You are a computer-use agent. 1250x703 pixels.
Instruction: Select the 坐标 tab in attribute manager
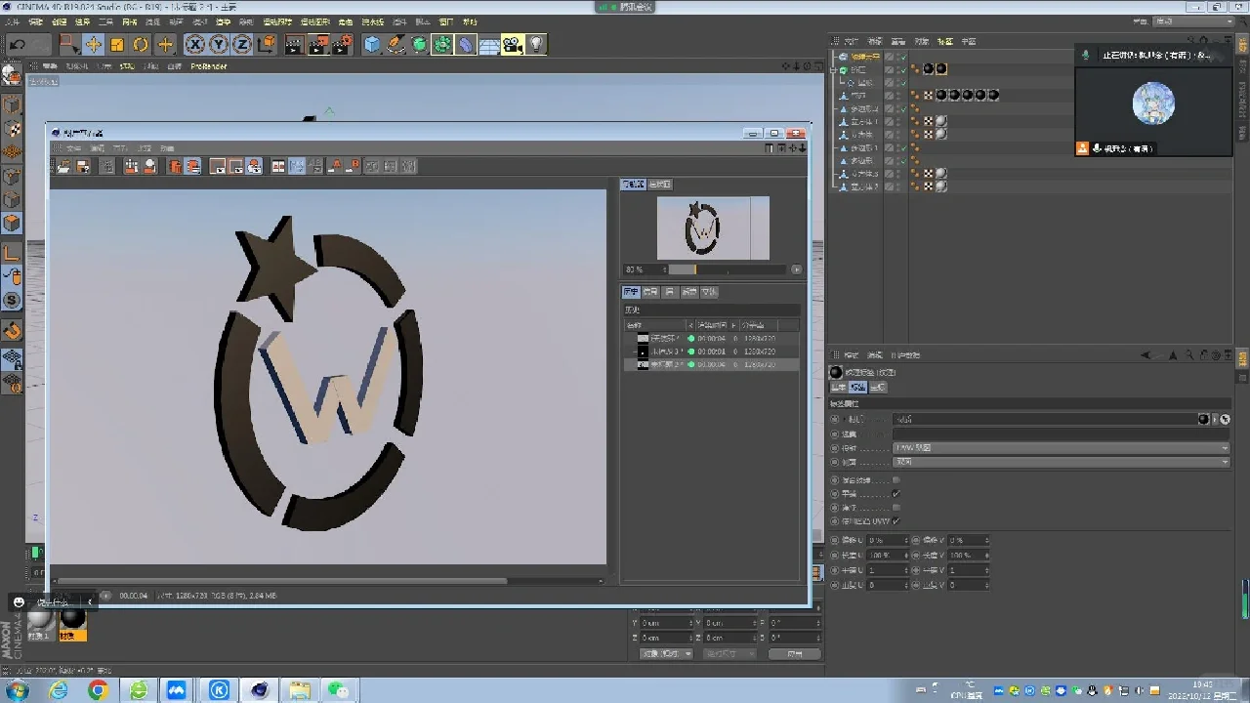[x=877, y=388]
